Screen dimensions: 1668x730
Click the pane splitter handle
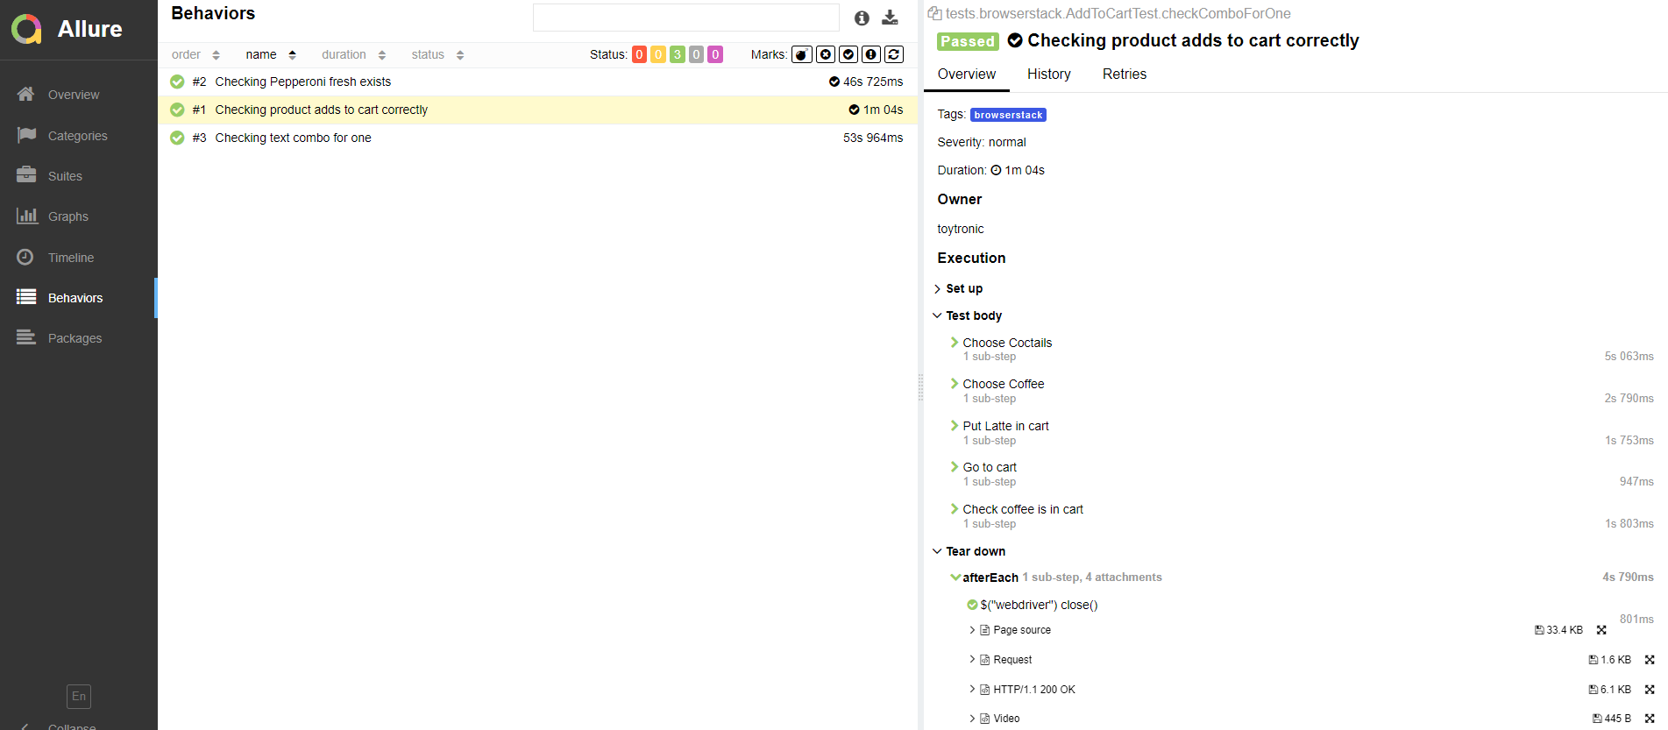pos(920,387)
